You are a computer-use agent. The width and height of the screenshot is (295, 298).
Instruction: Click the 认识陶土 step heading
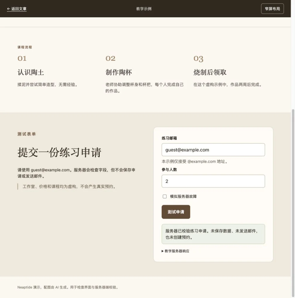coord(31,72)
